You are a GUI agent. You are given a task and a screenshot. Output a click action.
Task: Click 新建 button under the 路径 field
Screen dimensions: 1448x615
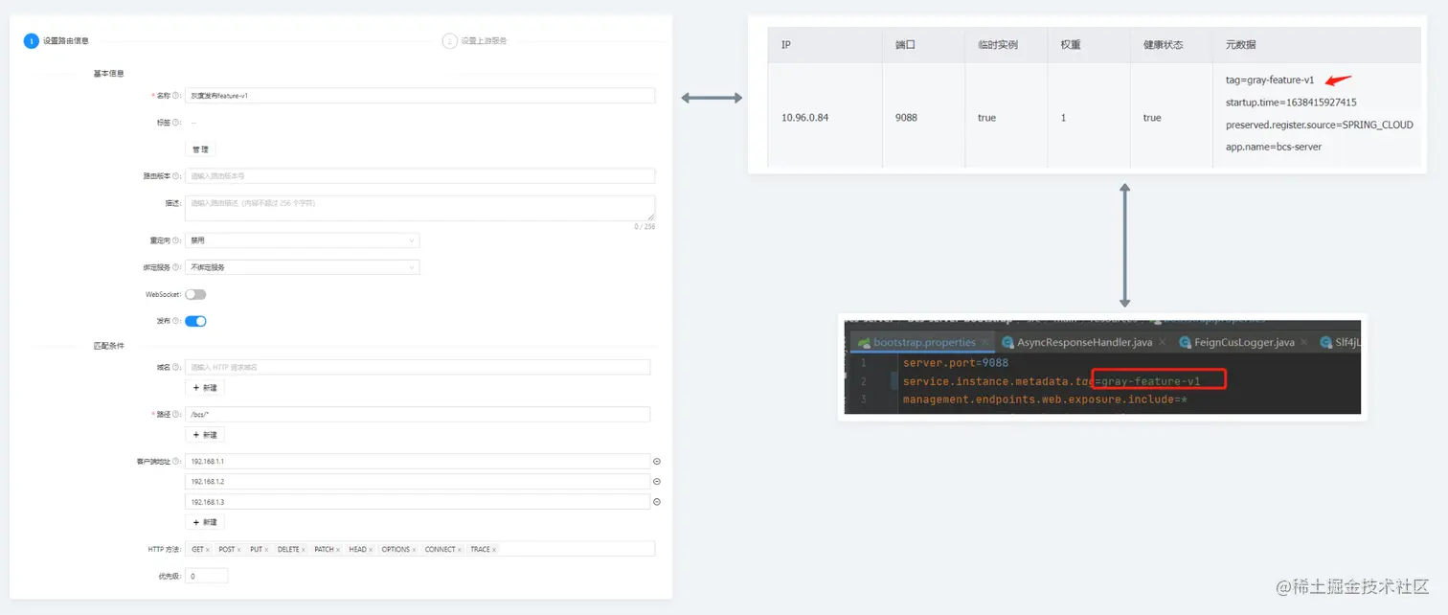point(205,434)
